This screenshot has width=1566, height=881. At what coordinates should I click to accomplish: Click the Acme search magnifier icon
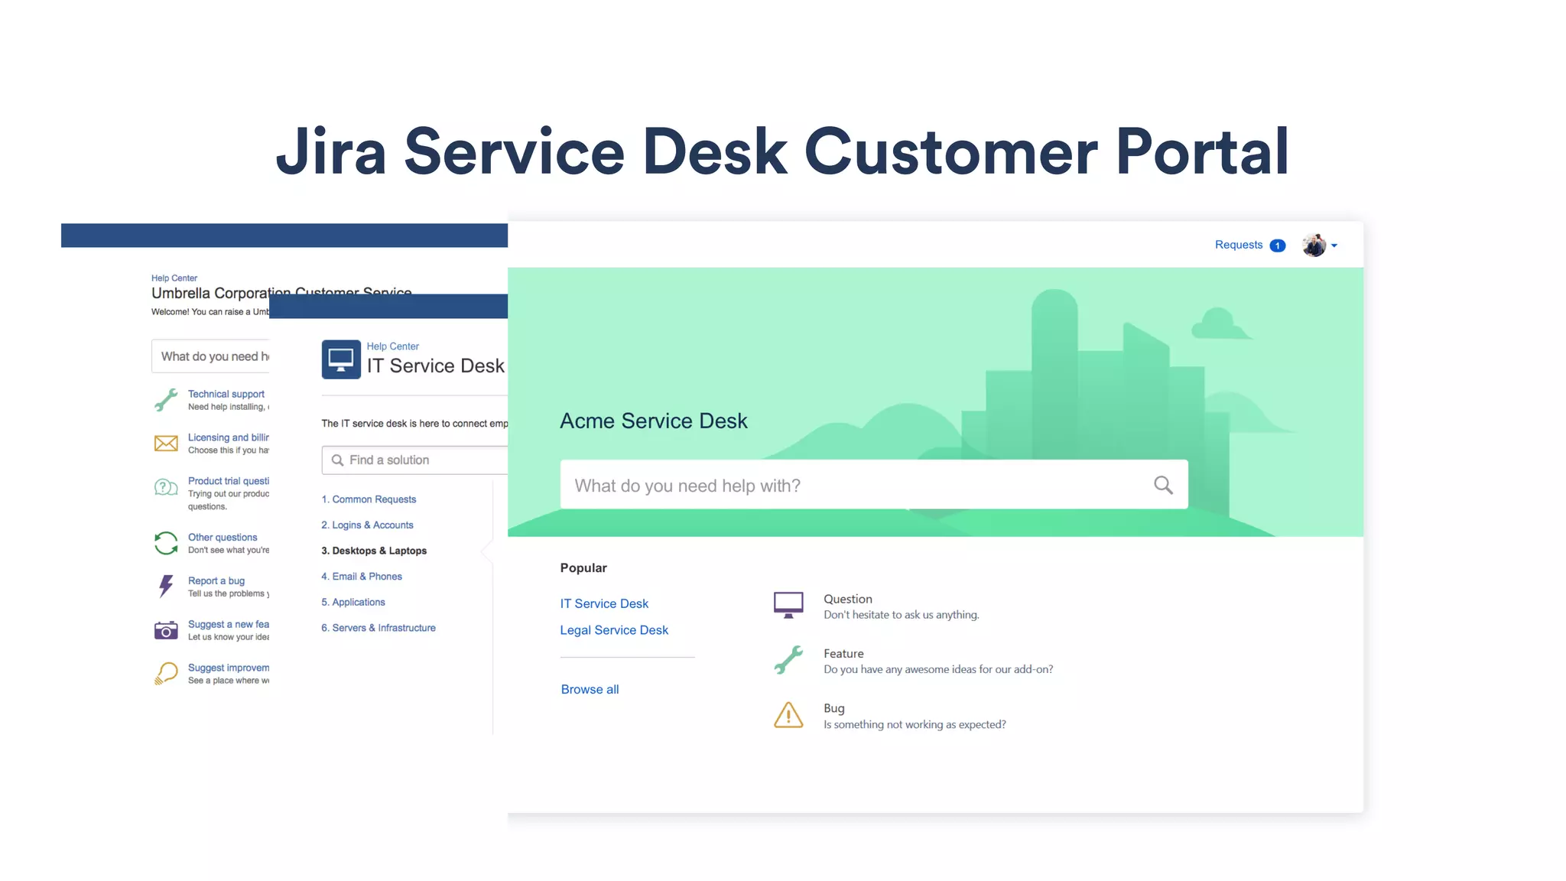tap(1163, 485)
